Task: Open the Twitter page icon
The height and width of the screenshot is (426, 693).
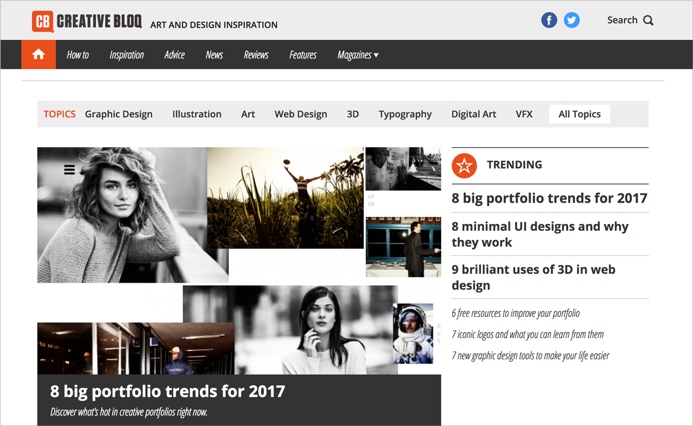Action: (x=572, y=20)
